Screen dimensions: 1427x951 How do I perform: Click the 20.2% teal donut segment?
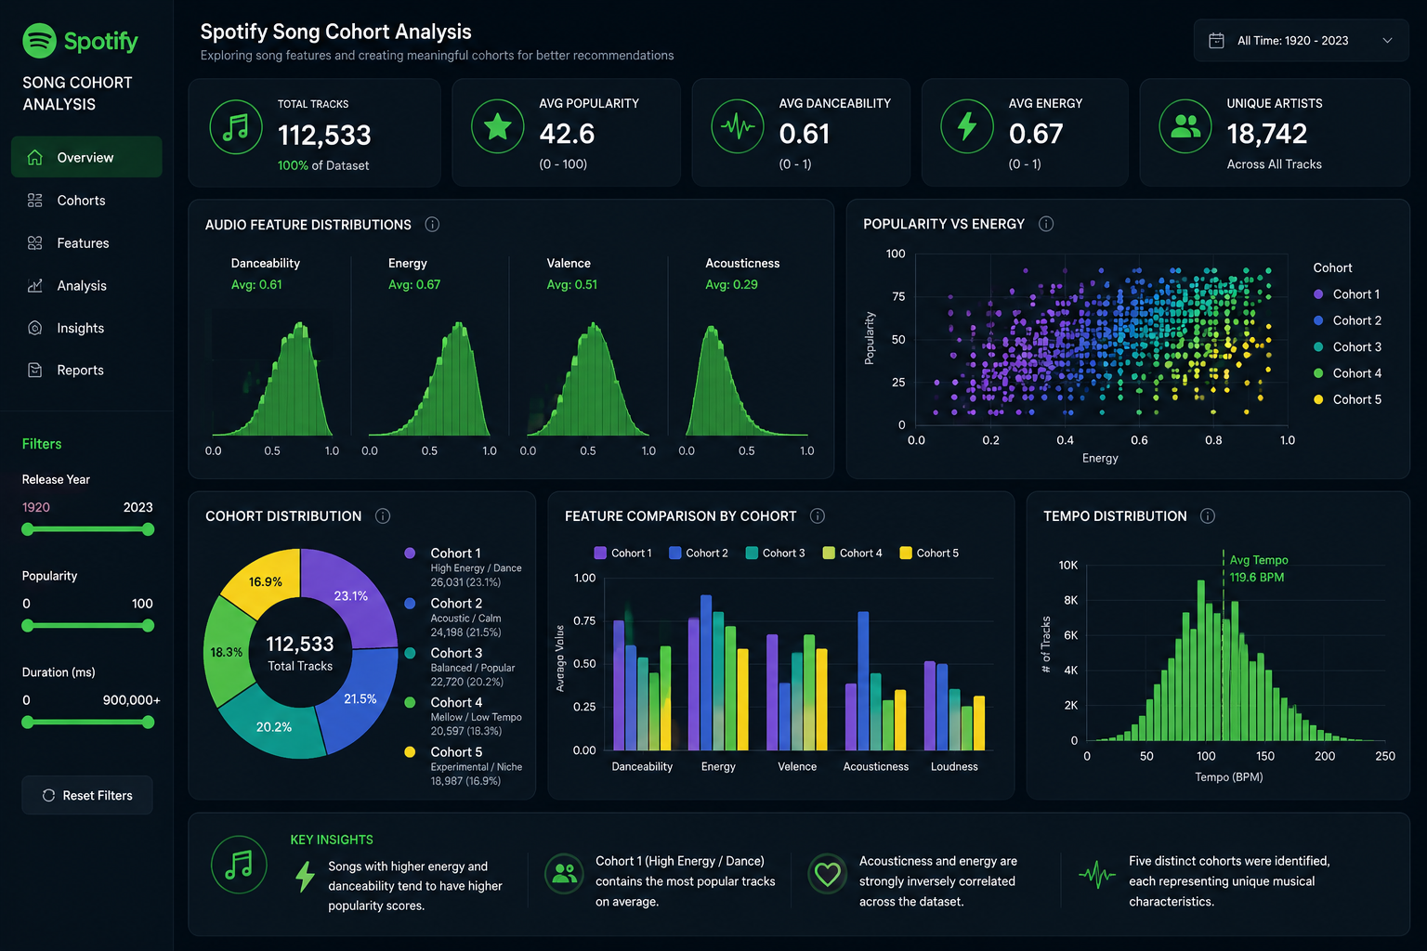pyautogui.click(x=275, y=725)
